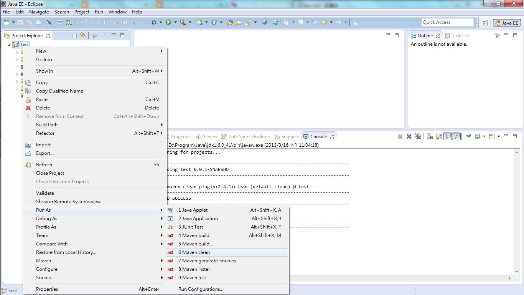The height and width of the screenshot is (295, 524).
Task: Click Remove Launch gray X in Console
Action: pyautogui.click(x=409, y=136)
